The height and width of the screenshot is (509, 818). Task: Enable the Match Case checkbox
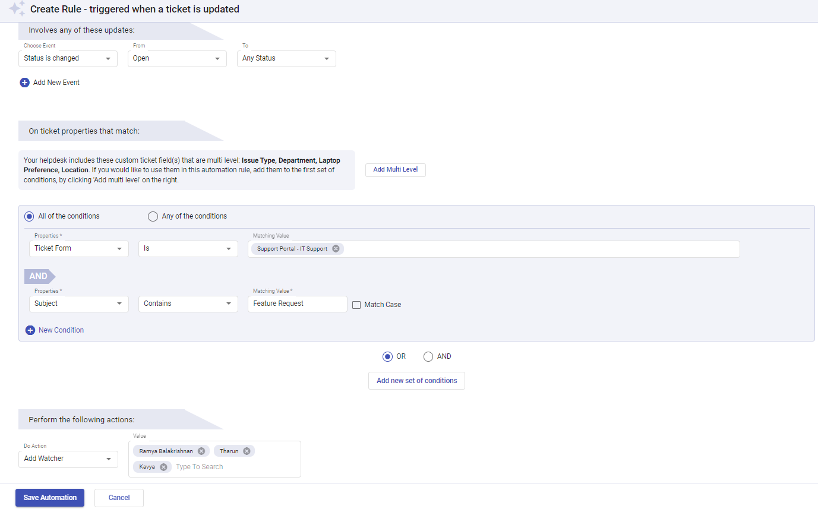[x=356, y=304]
